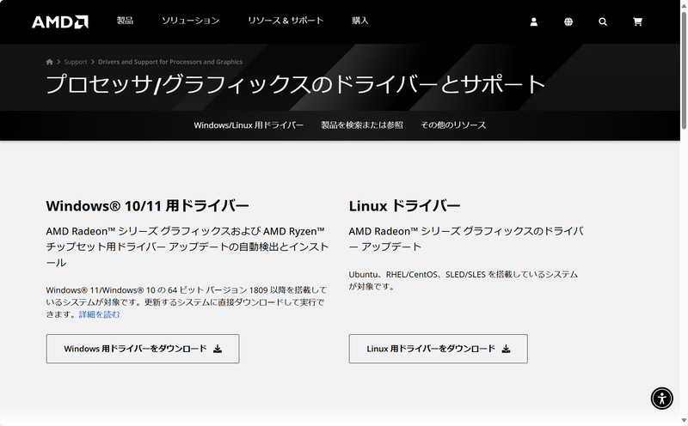Click the Ubuntu、RHEL/CentOS、SLED/SLES description text

(x=464, y=281)
